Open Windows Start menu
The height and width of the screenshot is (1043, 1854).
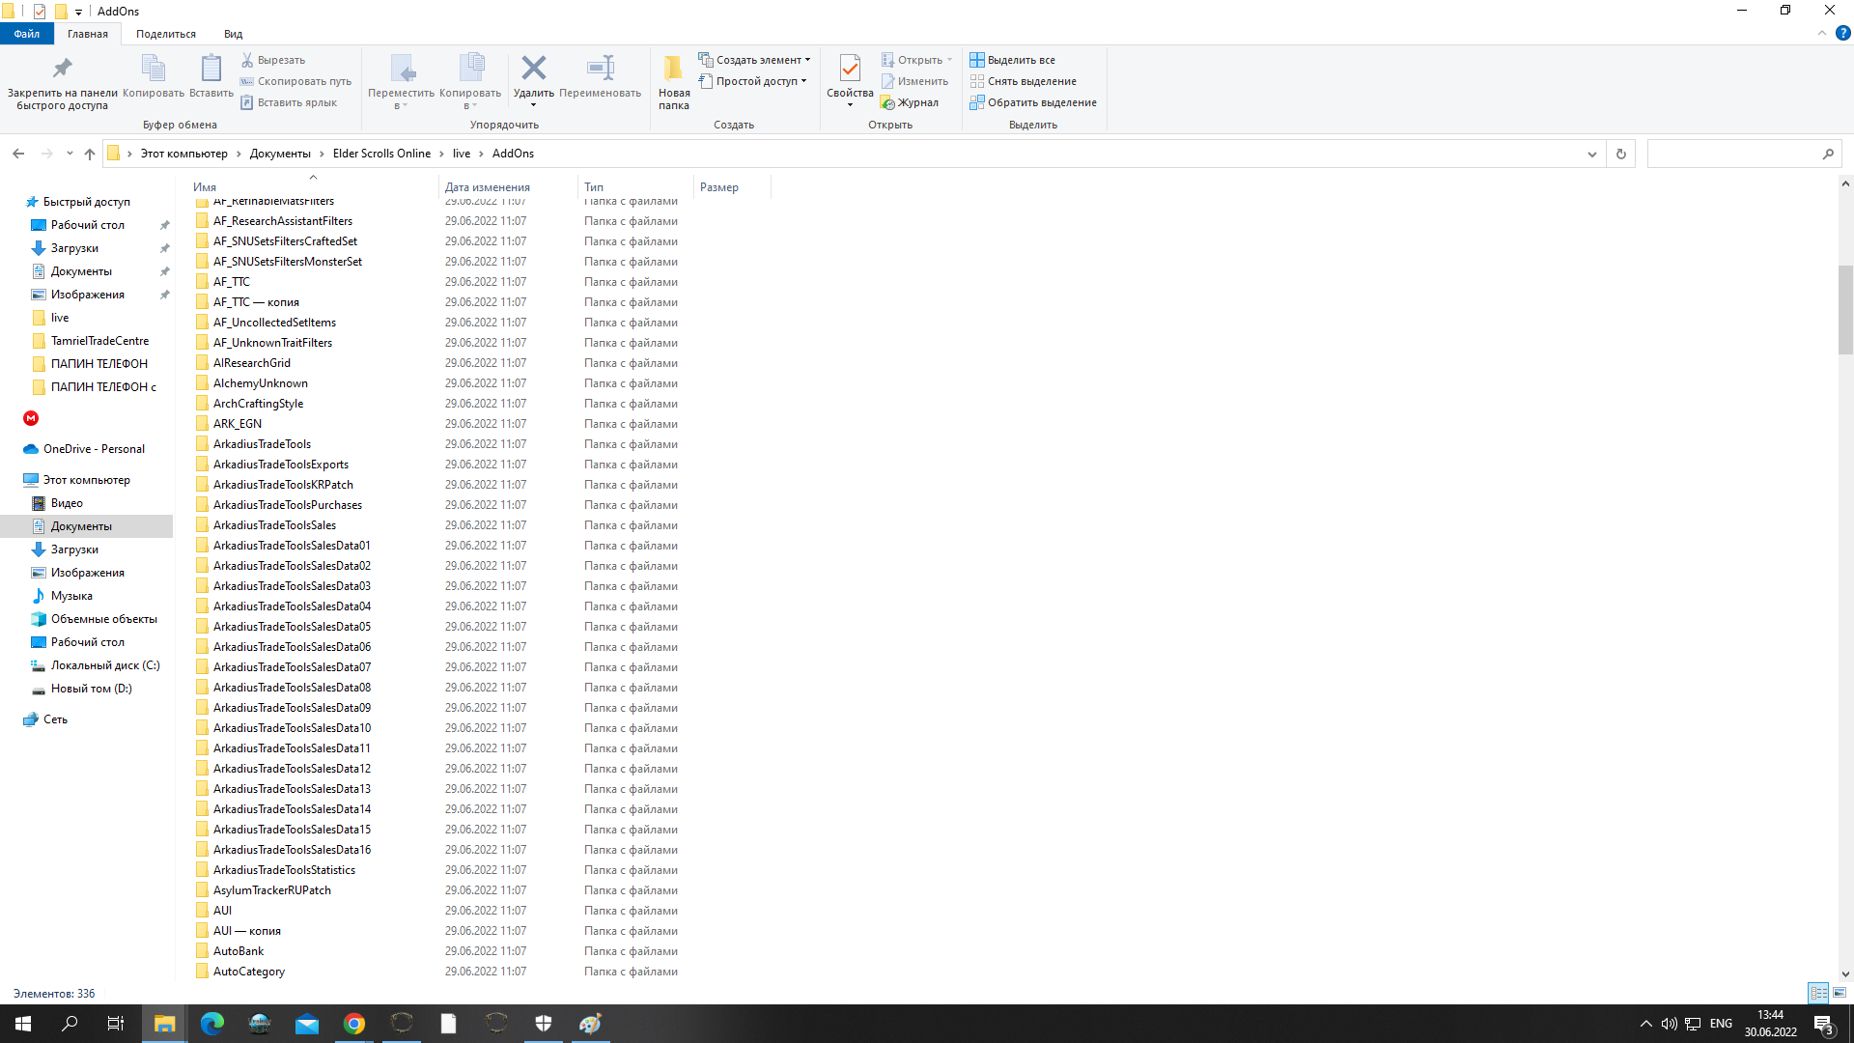click(x=23, y=1024)
